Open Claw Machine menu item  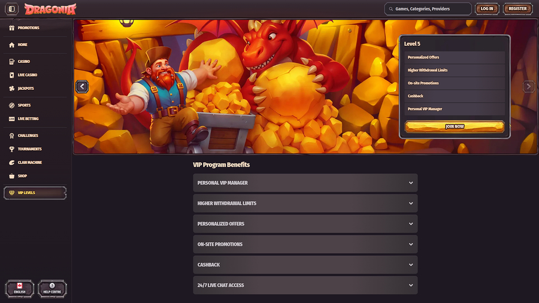[35, 162]
